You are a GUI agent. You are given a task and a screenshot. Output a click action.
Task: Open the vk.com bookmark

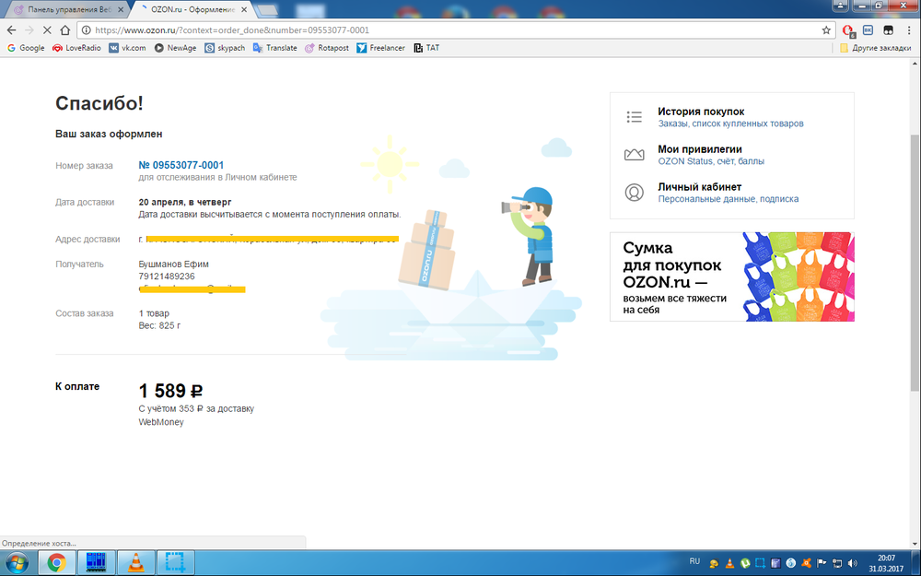point(127,48)
